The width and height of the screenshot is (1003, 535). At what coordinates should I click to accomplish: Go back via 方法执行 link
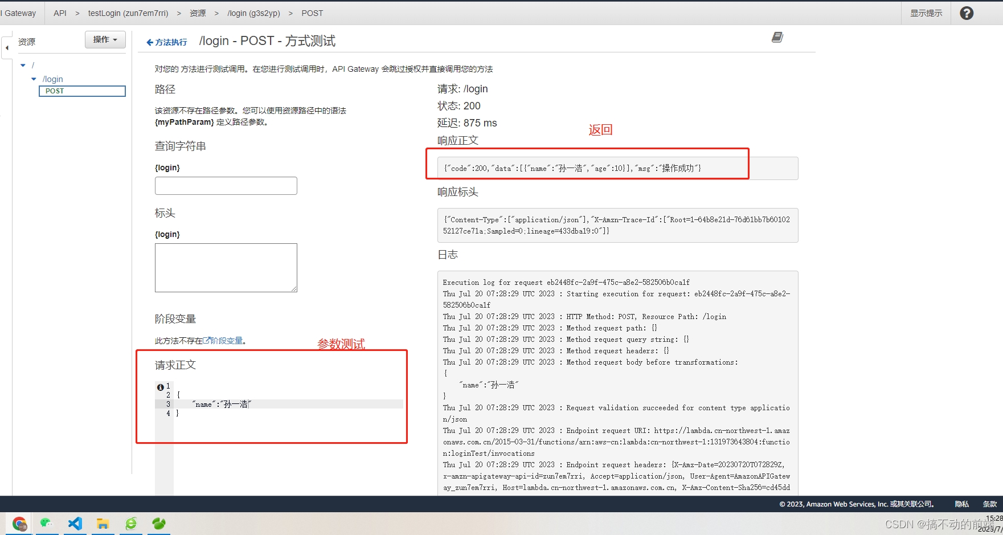click(167, 42)
